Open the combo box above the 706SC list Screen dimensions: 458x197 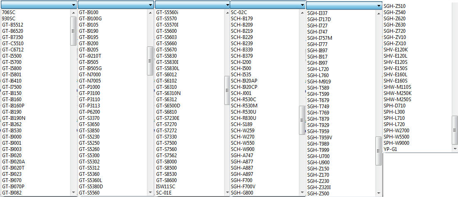point(39,5)
